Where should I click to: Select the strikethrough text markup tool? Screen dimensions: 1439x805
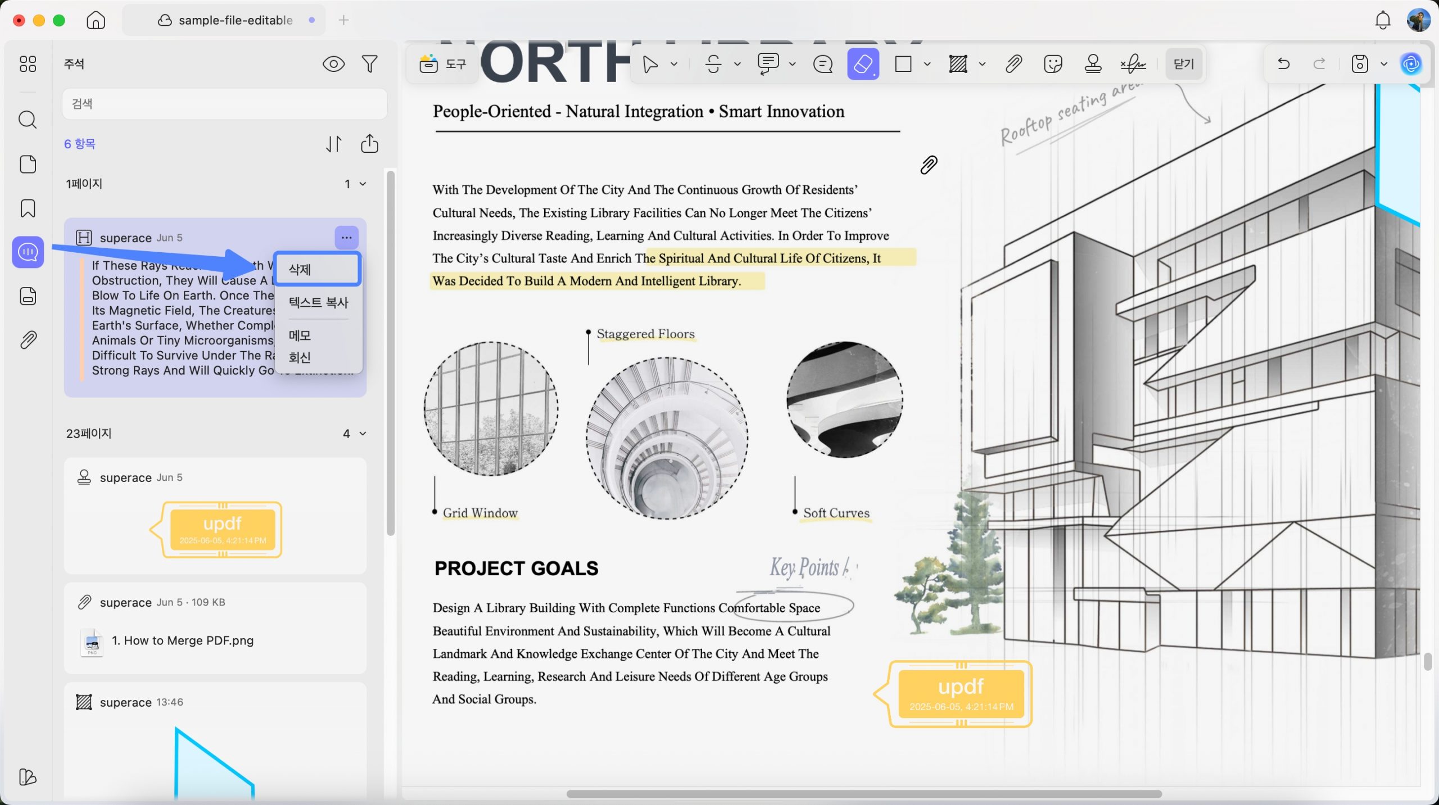[x=713, y=64]
